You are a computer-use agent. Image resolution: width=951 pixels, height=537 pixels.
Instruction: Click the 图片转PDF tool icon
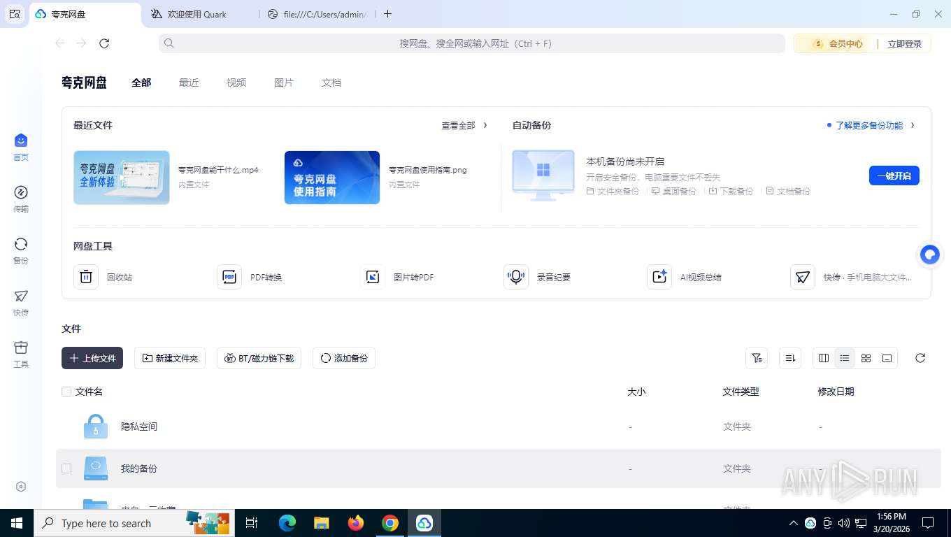pos(373,277)
